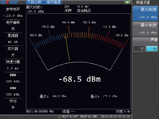Open the VBW 300 kHz setting
Viewport: 159px width, 119px height.
[13, 91]
